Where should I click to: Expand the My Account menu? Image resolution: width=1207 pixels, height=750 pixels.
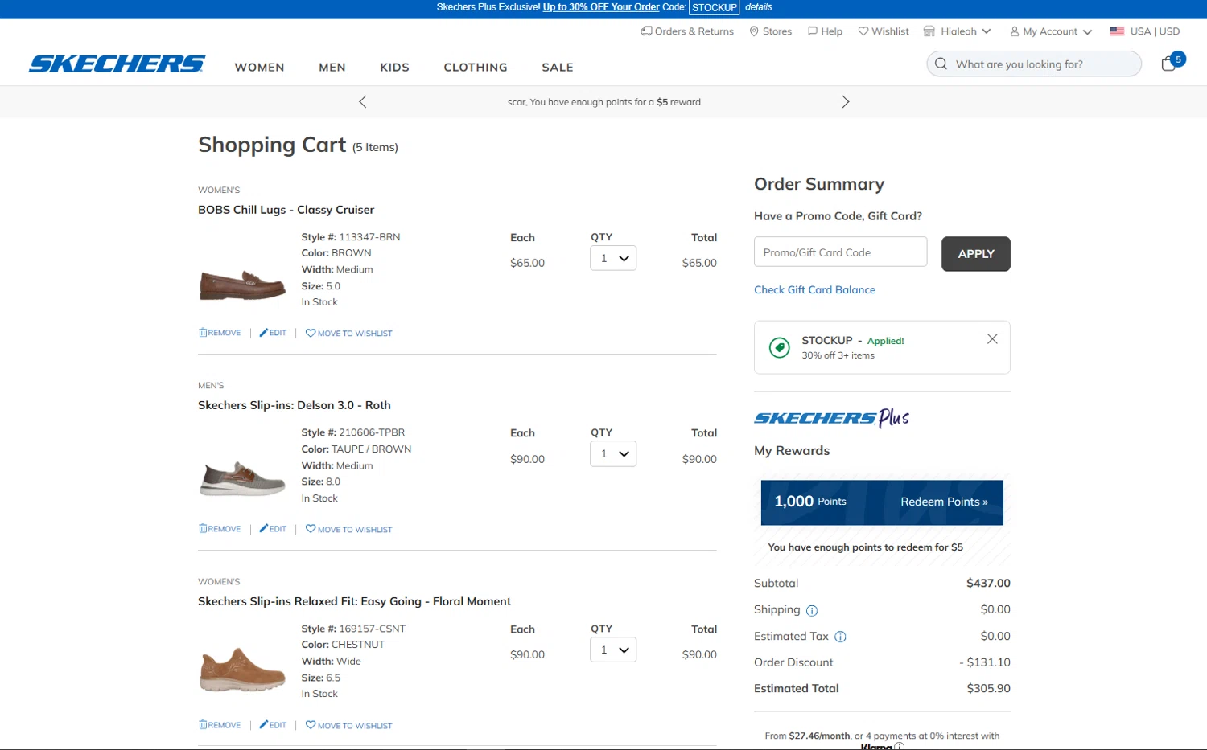(1051, 31)
